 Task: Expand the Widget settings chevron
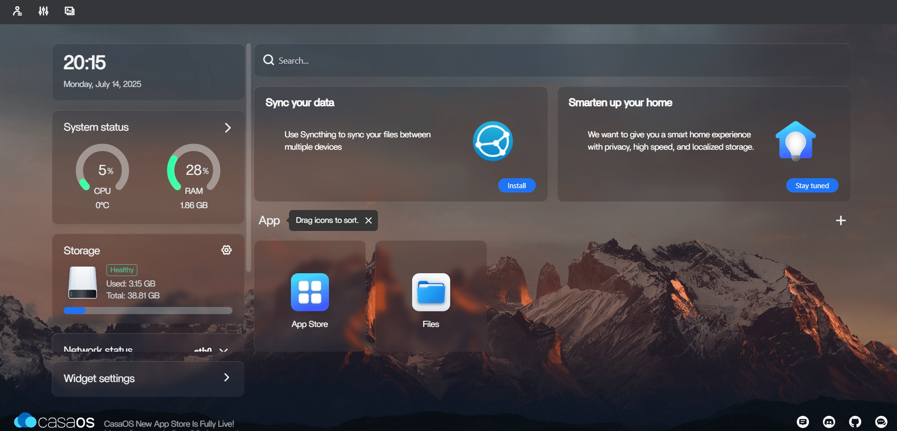pos(227,378)
